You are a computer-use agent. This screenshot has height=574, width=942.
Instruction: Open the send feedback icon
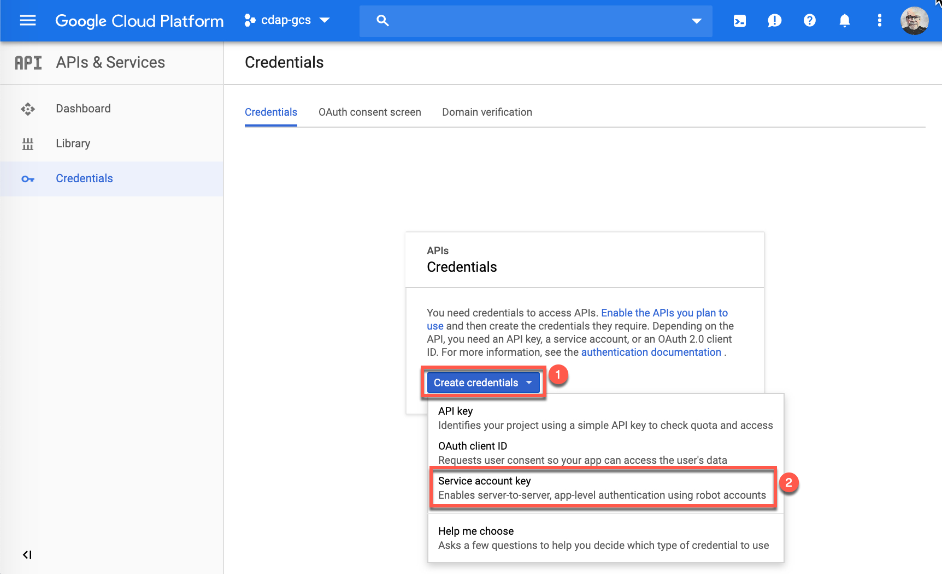775,21
